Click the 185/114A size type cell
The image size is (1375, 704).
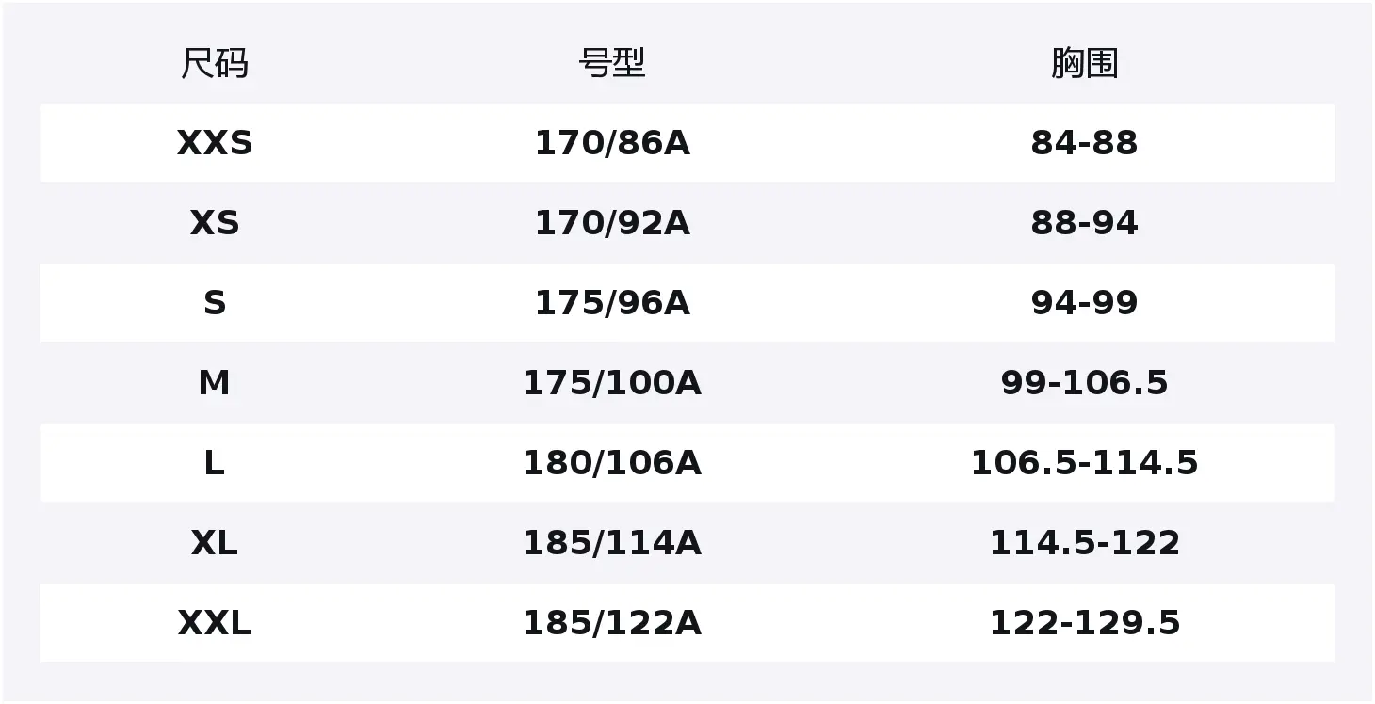click(612, 543)
